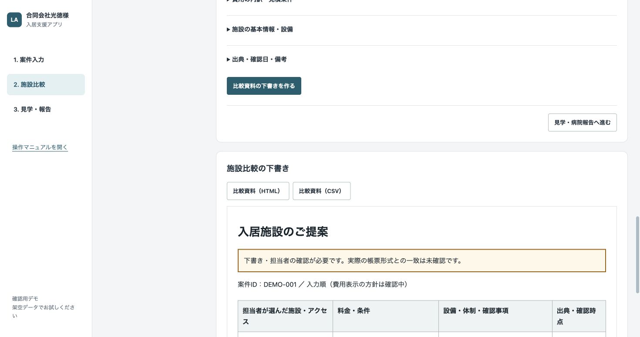The image size is (640, 337).
Task: Click the page vertical scrollbar thumb
Action: 638,254
